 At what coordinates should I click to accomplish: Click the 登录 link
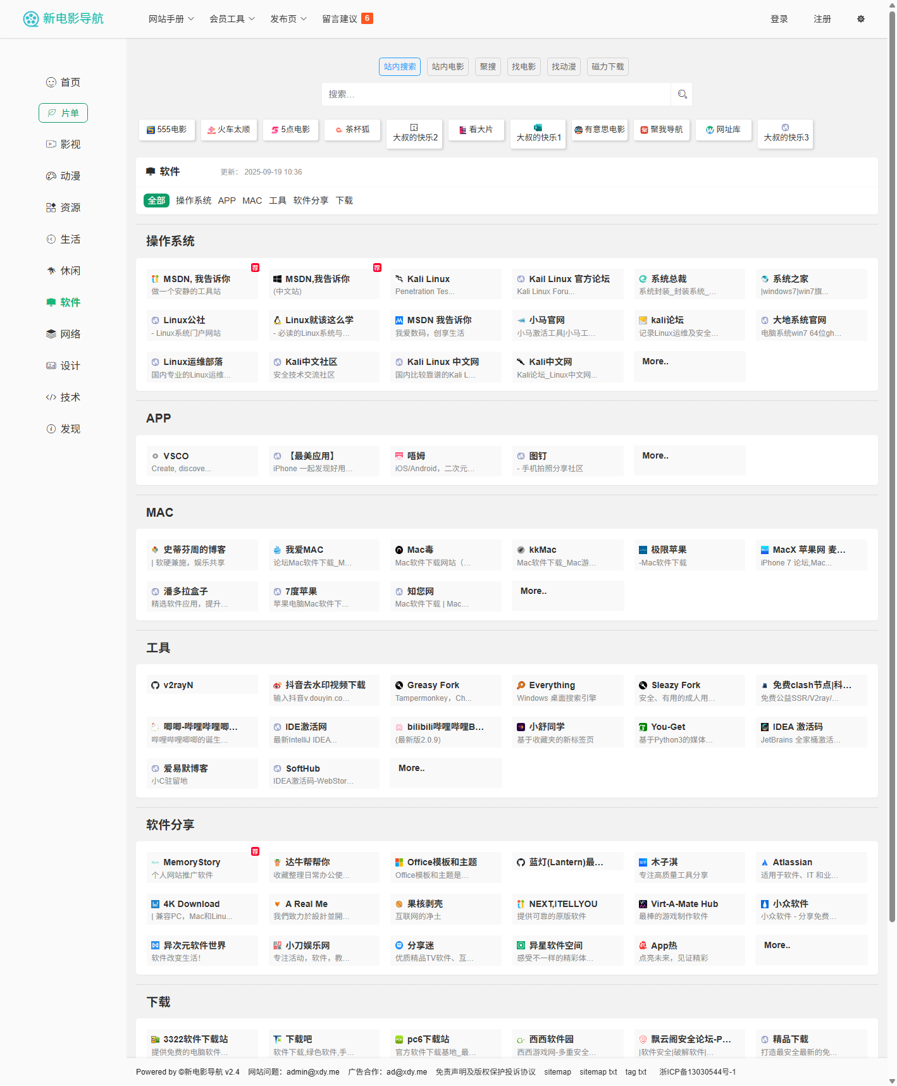[779, 19]
